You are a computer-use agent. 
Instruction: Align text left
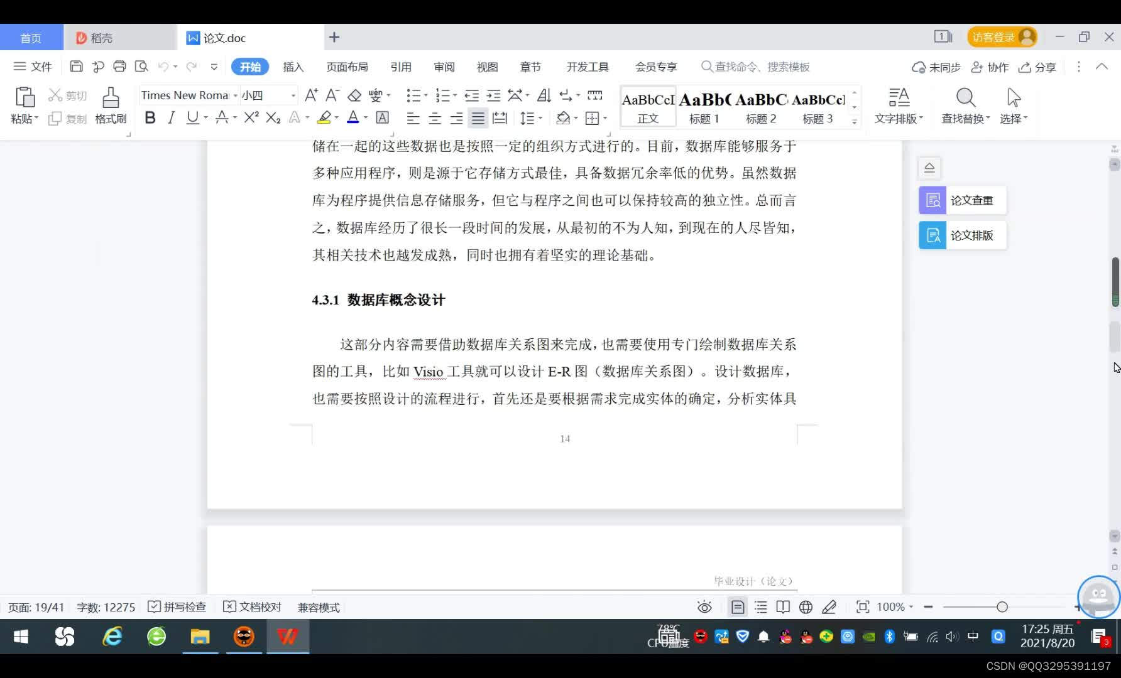click(x=412, y=117)
